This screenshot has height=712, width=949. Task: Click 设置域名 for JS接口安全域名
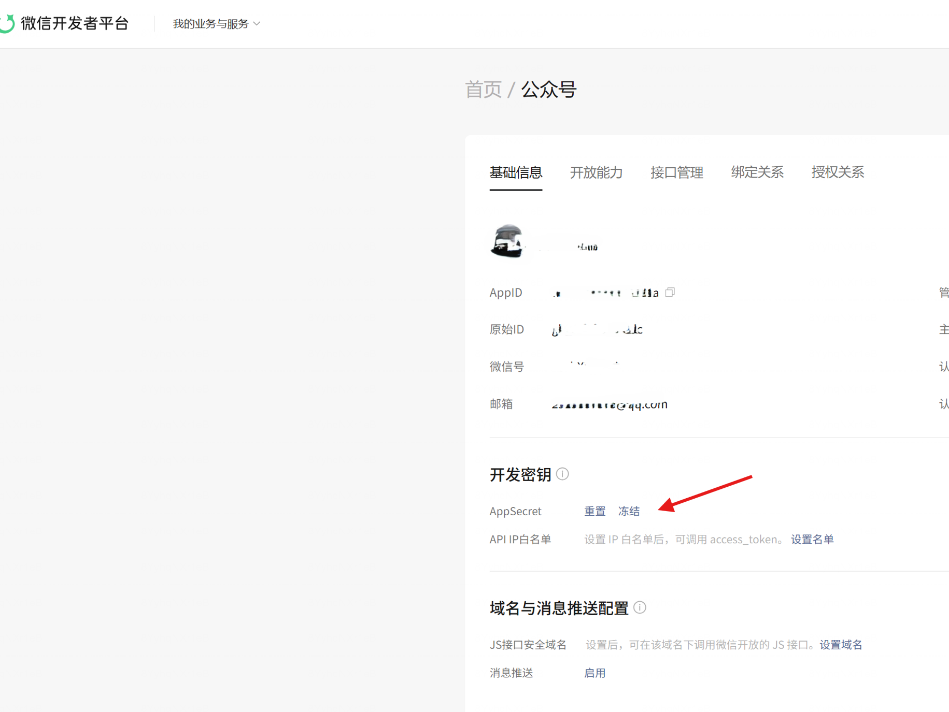[841, 645]
